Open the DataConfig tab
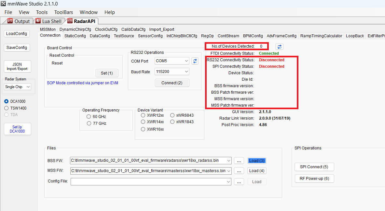The width and height of the screenshot is (385, 211). 100,36
